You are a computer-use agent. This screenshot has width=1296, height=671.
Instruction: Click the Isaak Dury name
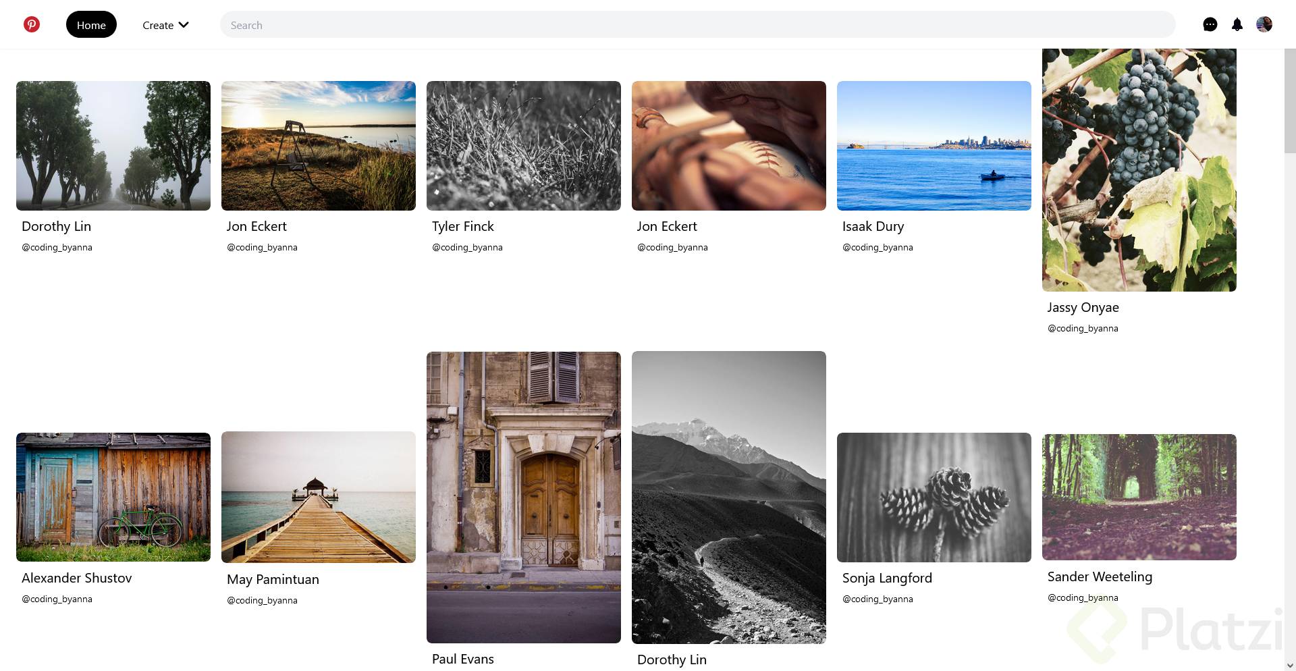(873, 227)
